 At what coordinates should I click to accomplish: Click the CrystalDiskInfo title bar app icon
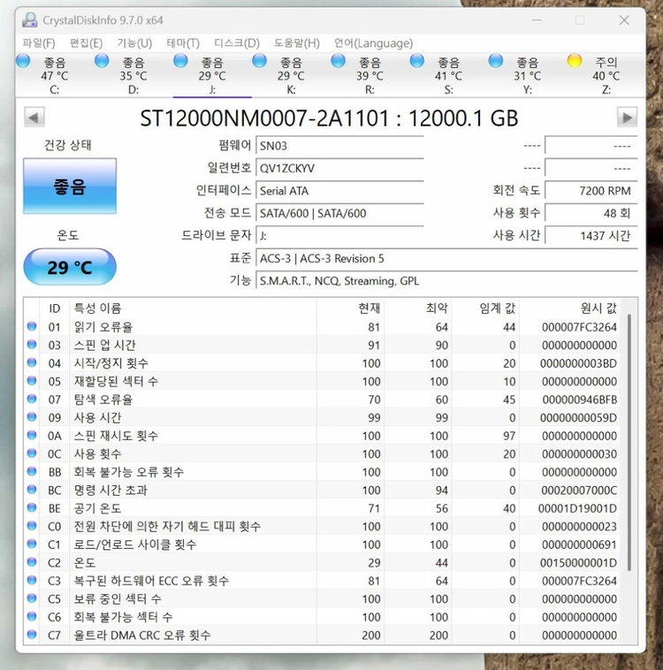(29, 20)
